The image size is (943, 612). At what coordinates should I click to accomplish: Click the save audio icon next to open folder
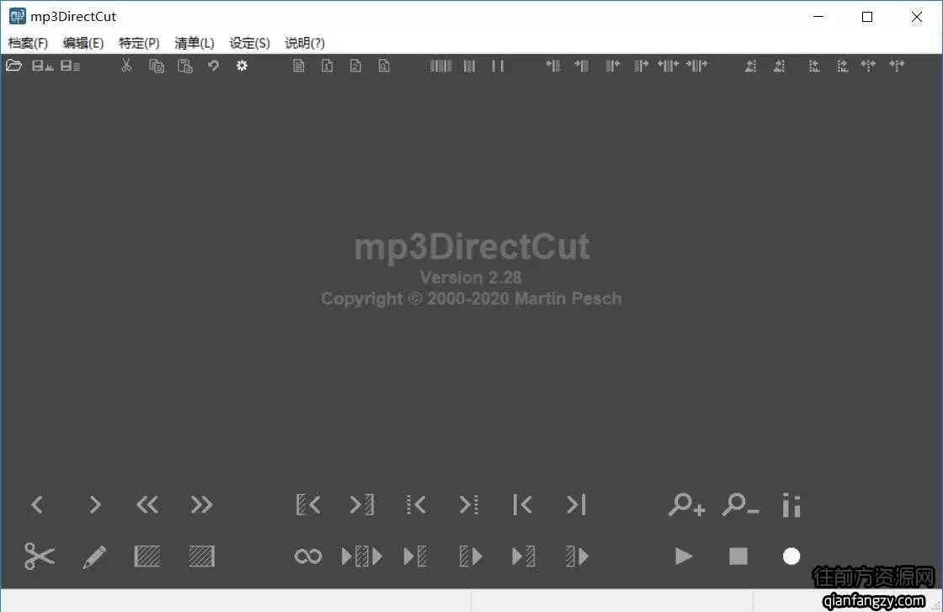(x=42, y=66)
